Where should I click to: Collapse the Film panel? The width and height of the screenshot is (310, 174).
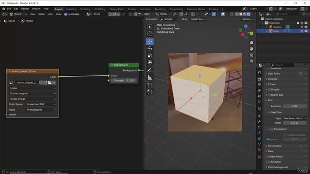tap(270, 100)
